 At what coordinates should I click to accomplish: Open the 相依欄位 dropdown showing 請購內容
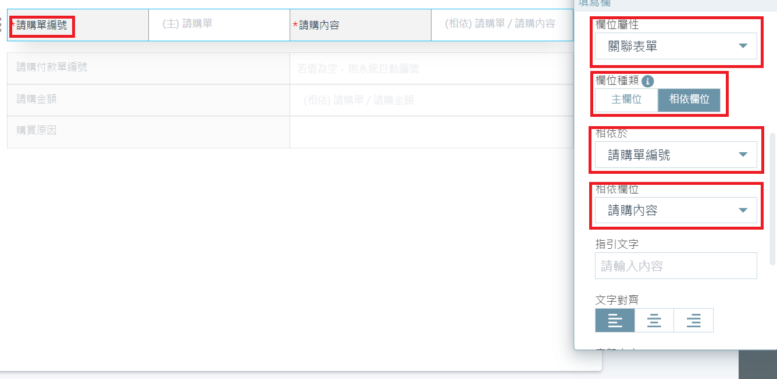click(676, 210)
